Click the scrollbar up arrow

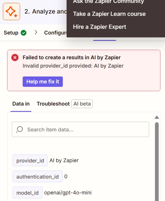click(157, 117)
